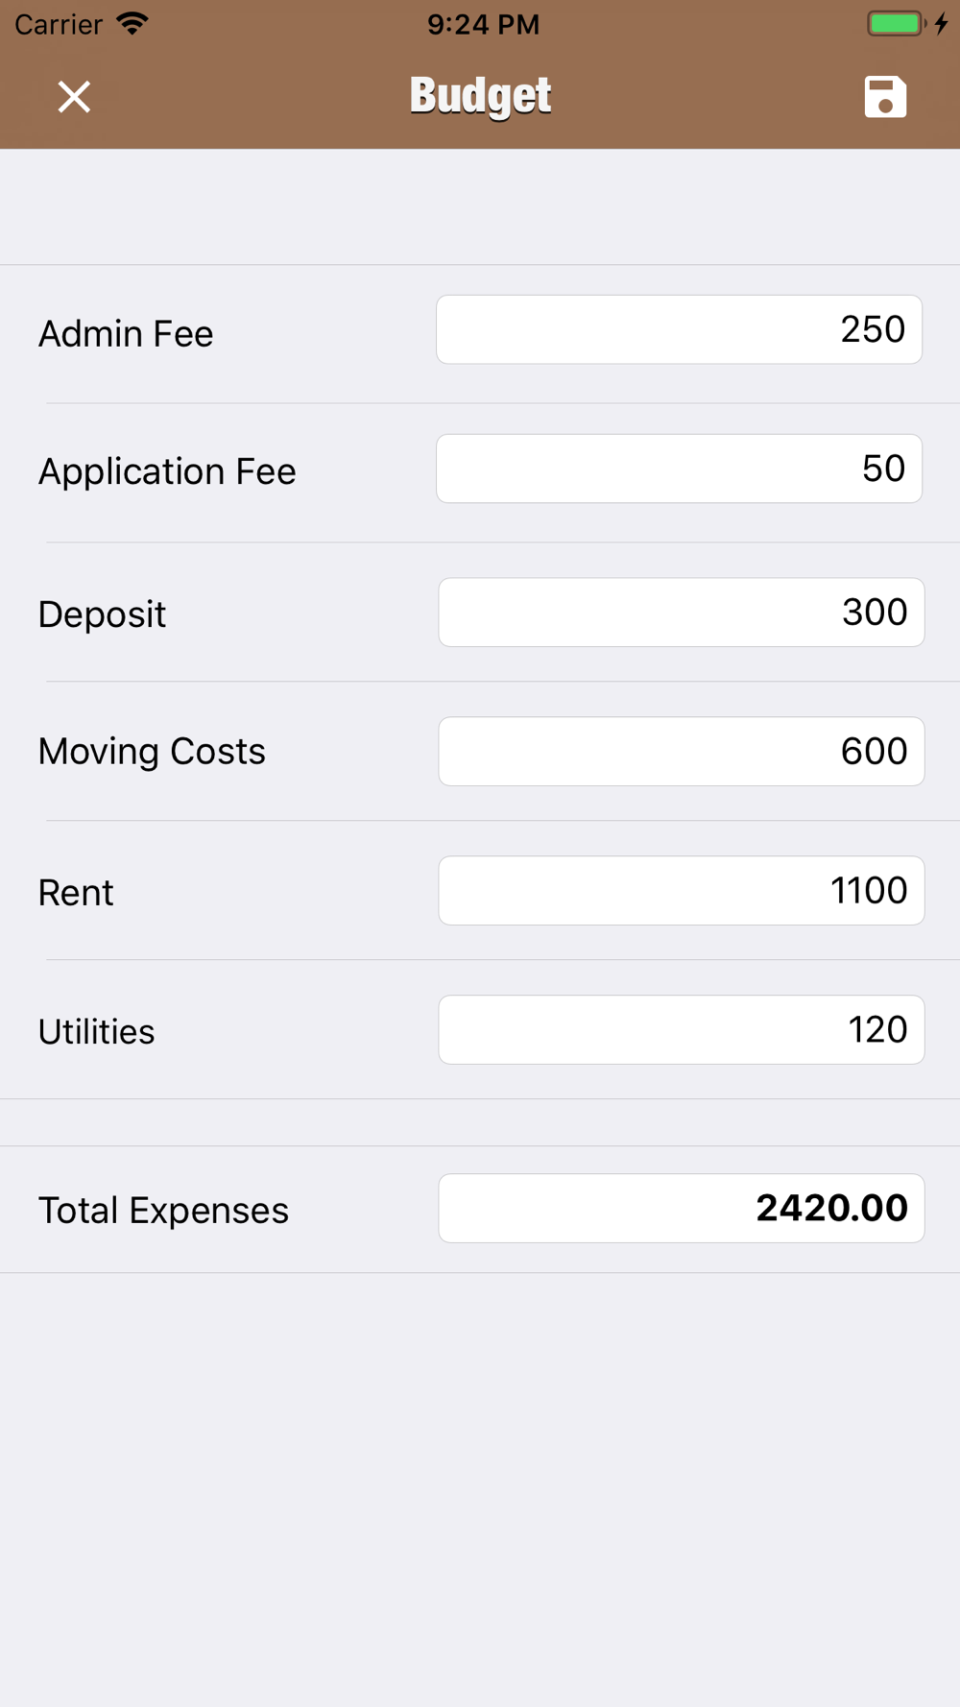
Task: Focus the Deposit value field
Action: [681, 613]
